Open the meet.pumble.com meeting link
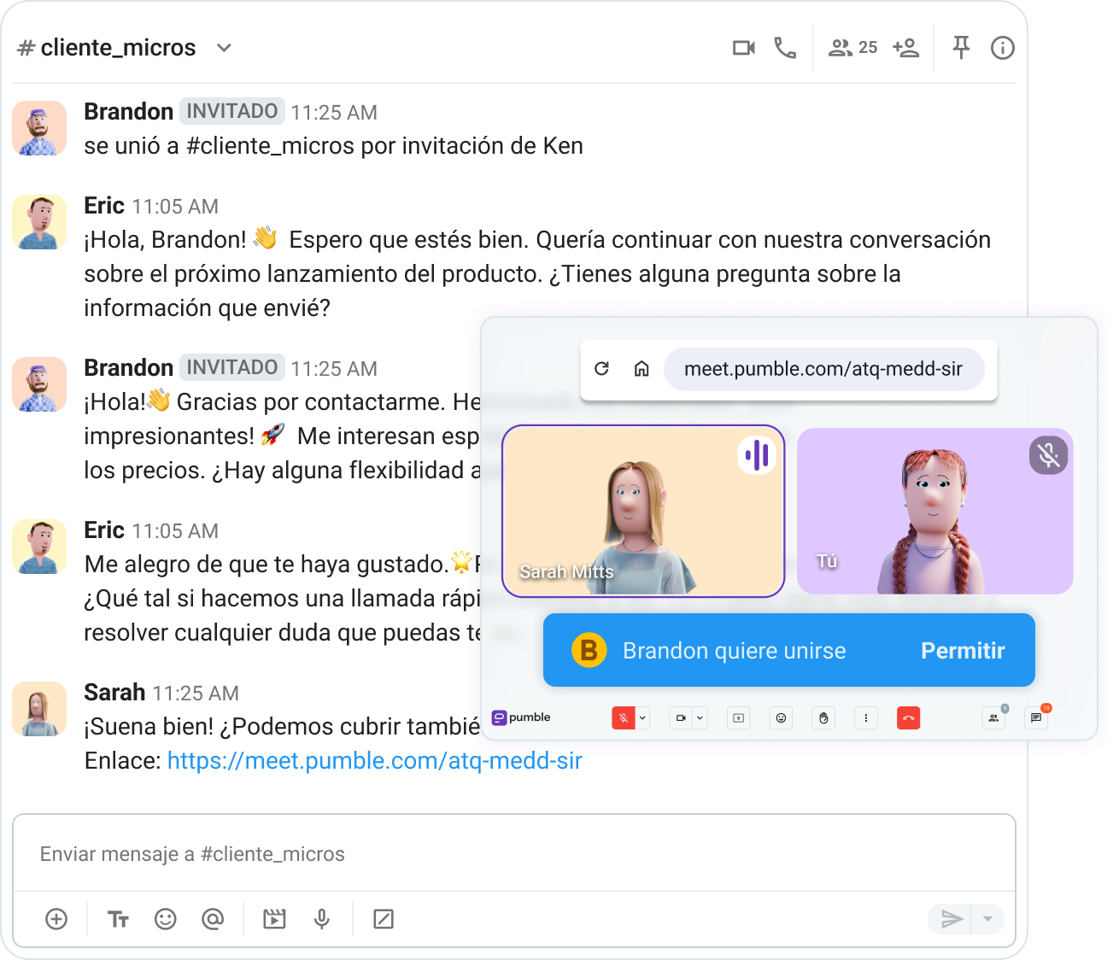The width and height of the screenshot is (1119, 960). click(x=374, y=760)
